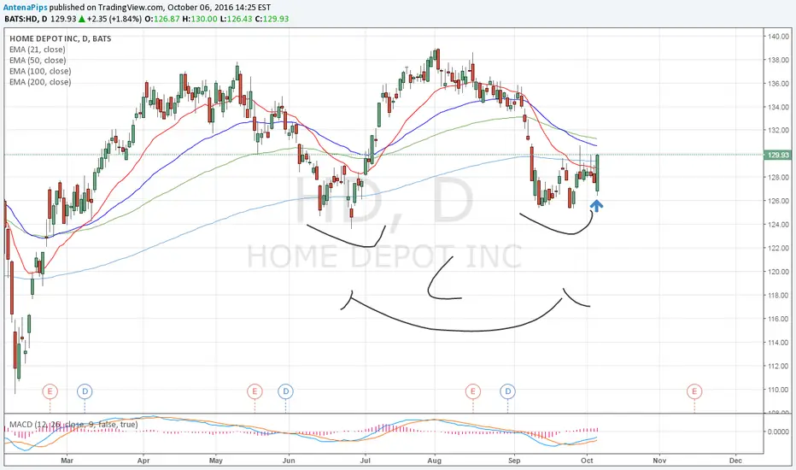Click the blue D dividend marker near June
The height and width of the screenshot is (470, 796).
(286, 391)
